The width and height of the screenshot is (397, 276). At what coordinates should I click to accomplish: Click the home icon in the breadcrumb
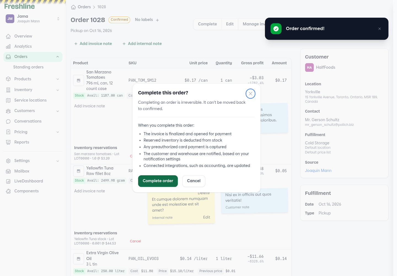point(73,7)
